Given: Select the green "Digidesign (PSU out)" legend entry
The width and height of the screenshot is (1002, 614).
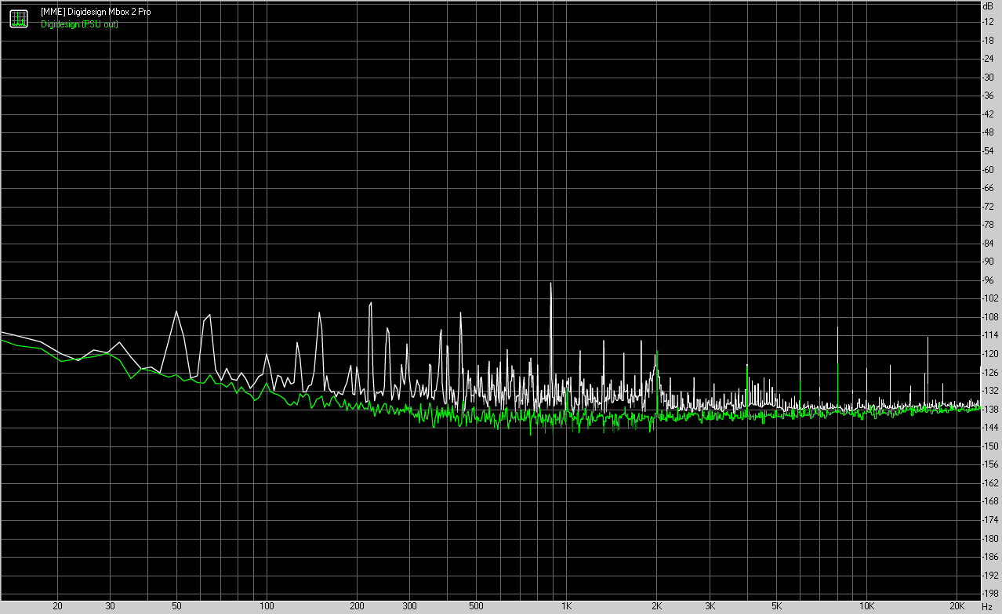Looking at the screenshot, I should tap(79, 24).
